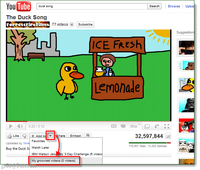Click the thumbs-down dislike button
Image resolution: width=200 pixels, height=170 pixels.
[24, 136]
